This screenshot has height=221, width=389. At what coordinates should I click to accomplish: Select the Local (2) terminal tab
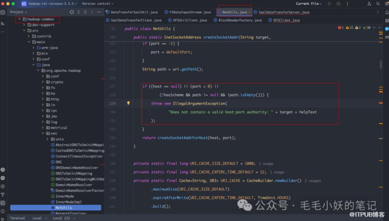pos(61,218)
